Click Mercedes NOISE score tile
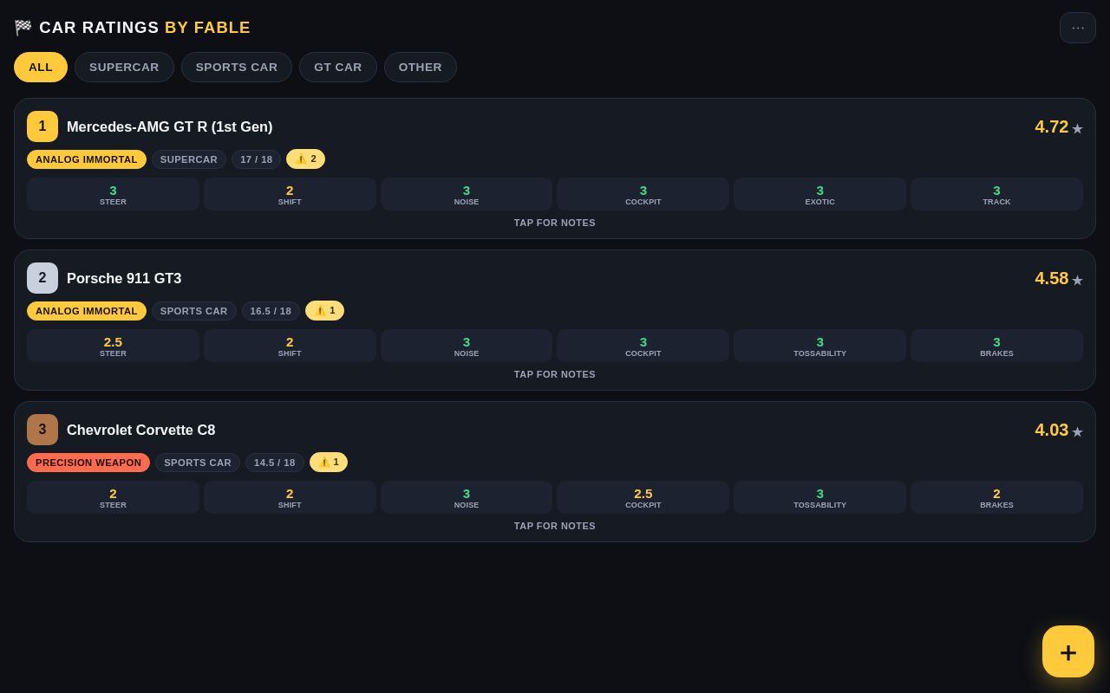 pos(467,194)
